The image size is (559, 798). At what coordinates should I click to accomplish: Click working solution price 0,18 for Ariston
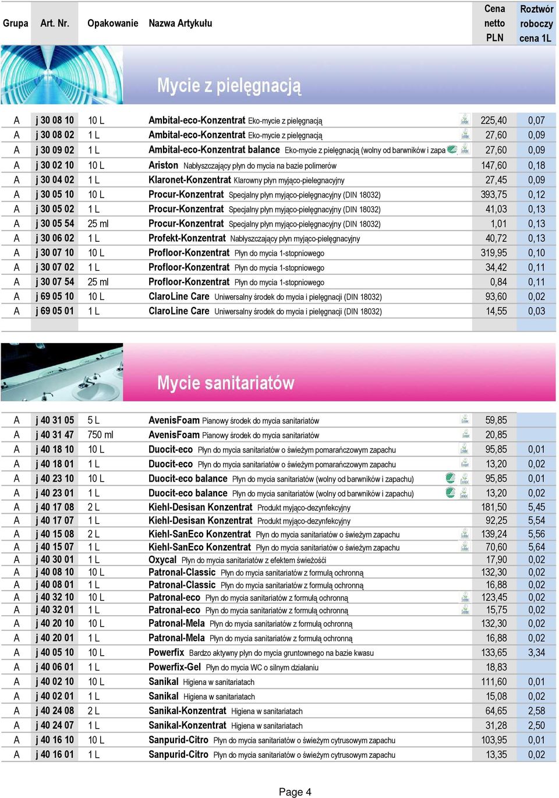(536, 165)
